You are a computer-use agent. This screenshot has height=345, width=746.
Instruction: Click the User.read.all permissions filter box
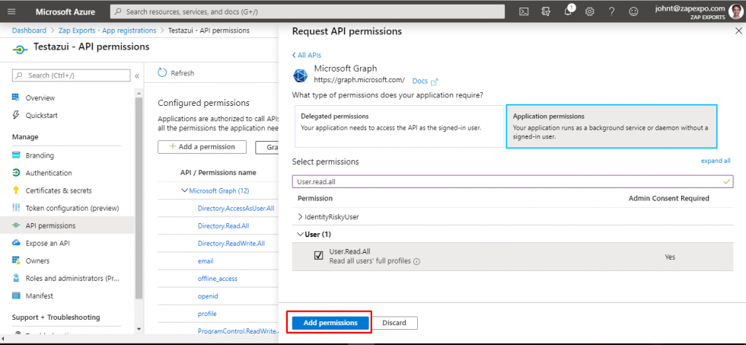512,181
